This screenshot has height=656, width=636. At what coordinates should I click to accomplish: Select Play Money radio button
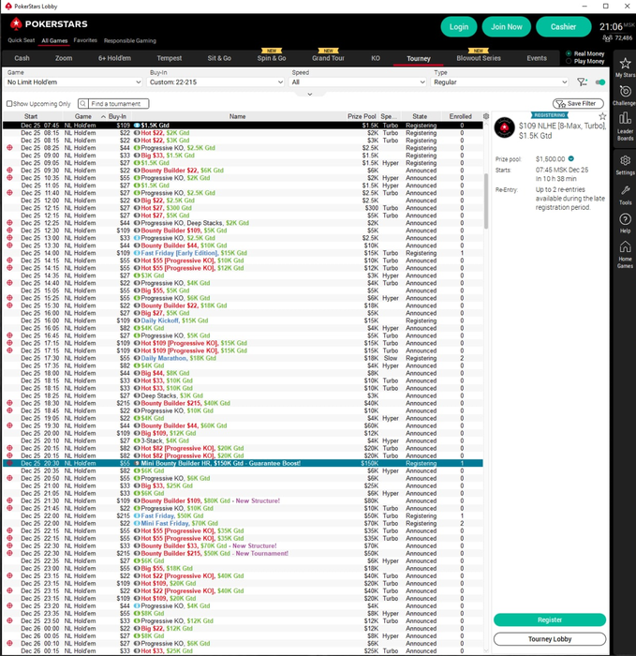(x=569, y=61)
